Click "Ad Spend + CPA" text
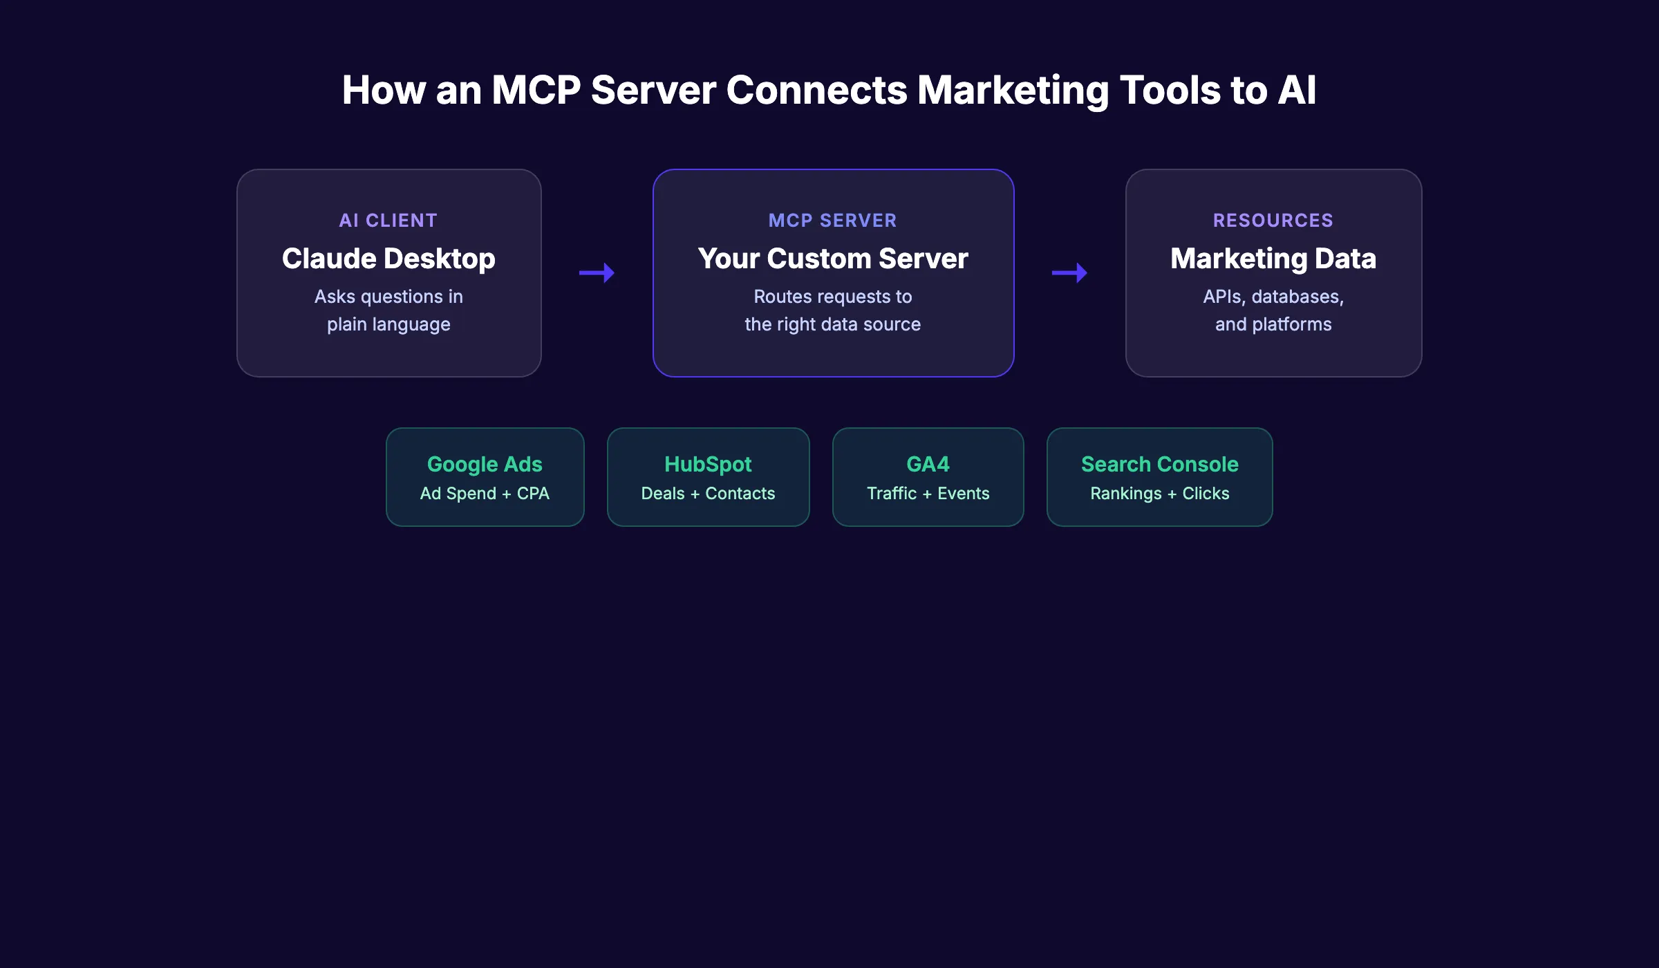1659x968 pixels. (485, 494)
